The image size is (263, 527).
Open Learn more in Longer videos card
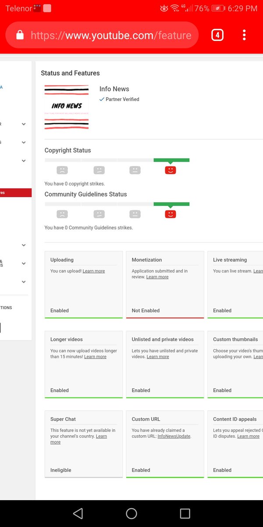[x=95, y=357]
